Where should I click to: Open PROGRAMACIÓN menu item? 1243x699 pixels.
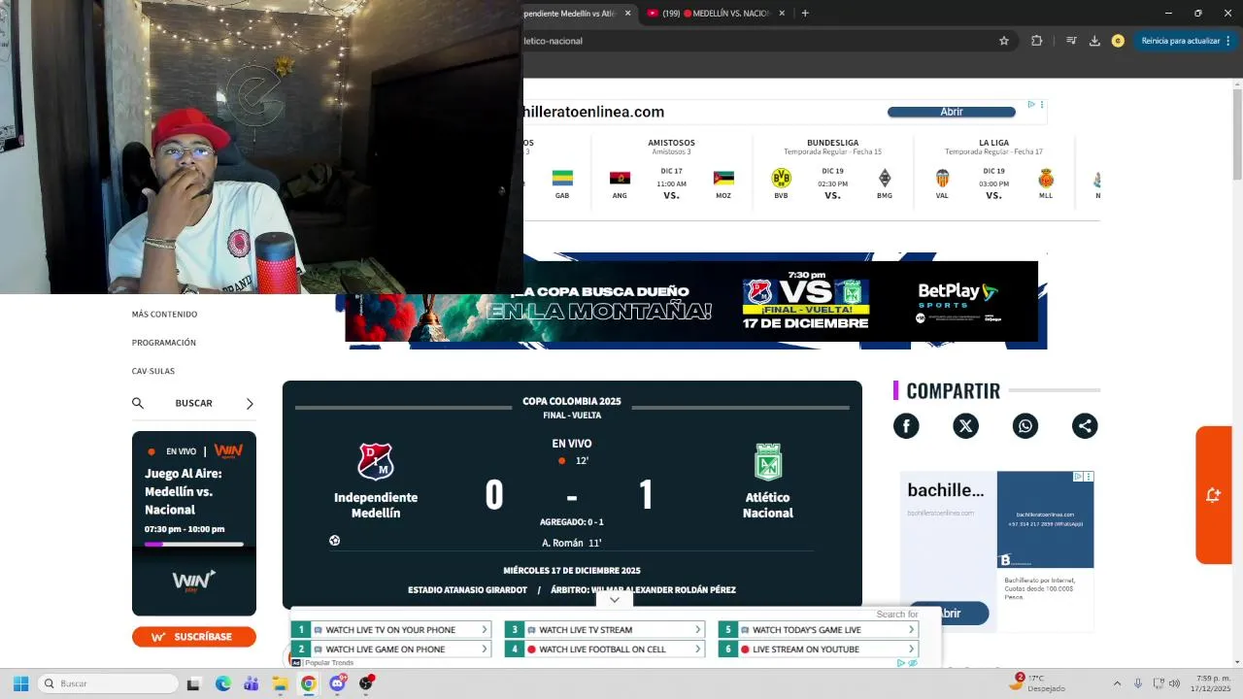164,343
